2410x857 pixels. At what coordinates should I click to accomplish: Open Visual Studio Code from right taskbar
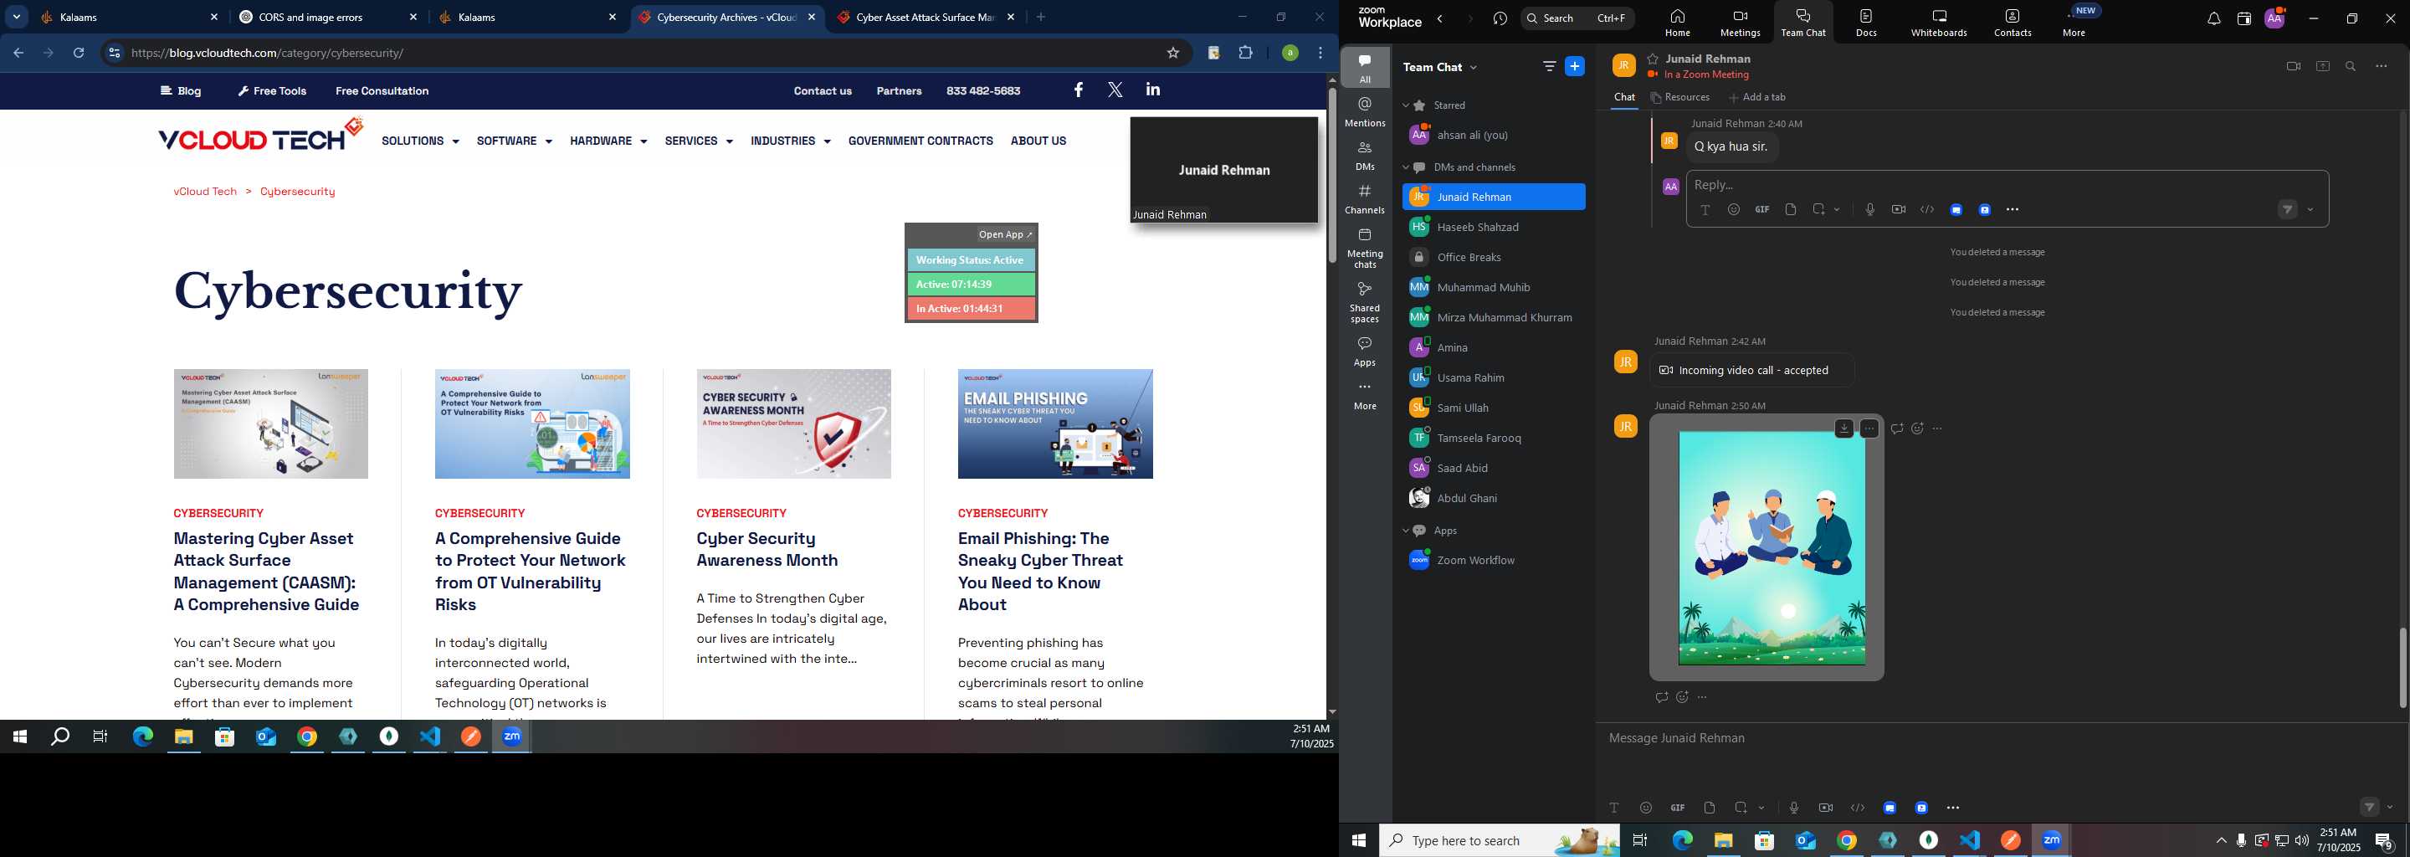pos(1969,840)
